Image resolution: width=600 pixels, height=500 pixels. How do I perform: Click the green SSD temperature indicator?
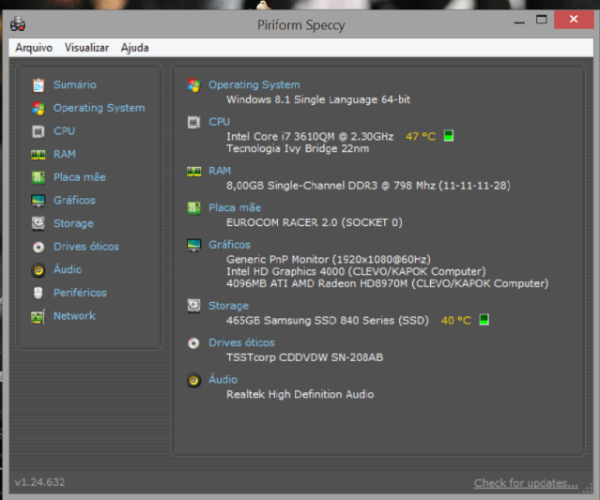(485, 320)
